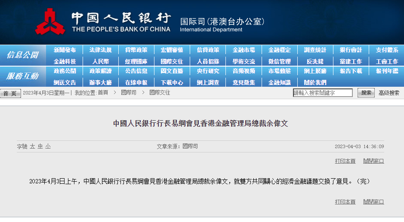Viewport: 404px width, 222px height.
Task: Open the 下載中心 navigation item
Action: pyautogui.click(x=172, y=82)
